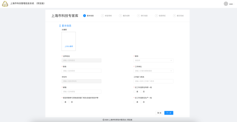Viewport: 237px width, 122px height.
Task: Click the step 3 履历成果 circle icon
Action: 121,16
